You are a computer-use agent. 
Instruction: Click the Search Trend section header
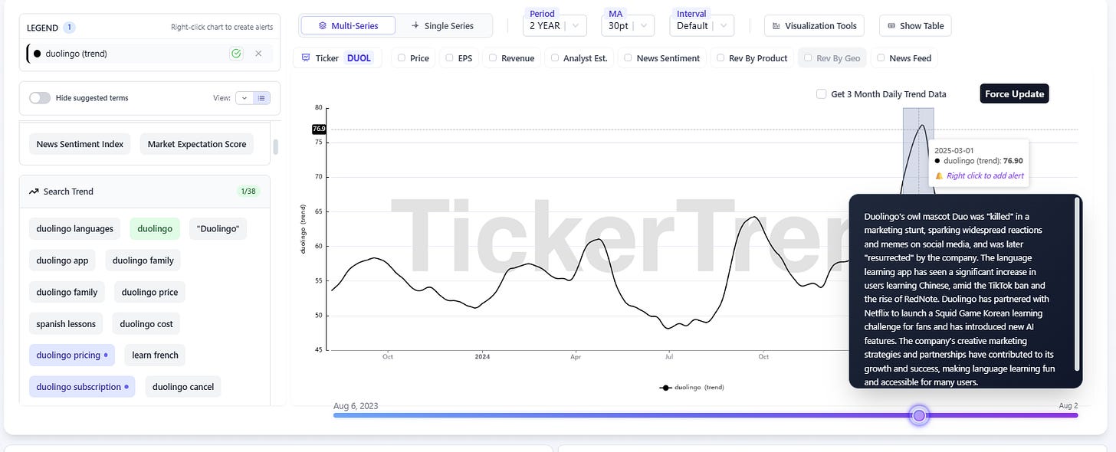(144, 192)
